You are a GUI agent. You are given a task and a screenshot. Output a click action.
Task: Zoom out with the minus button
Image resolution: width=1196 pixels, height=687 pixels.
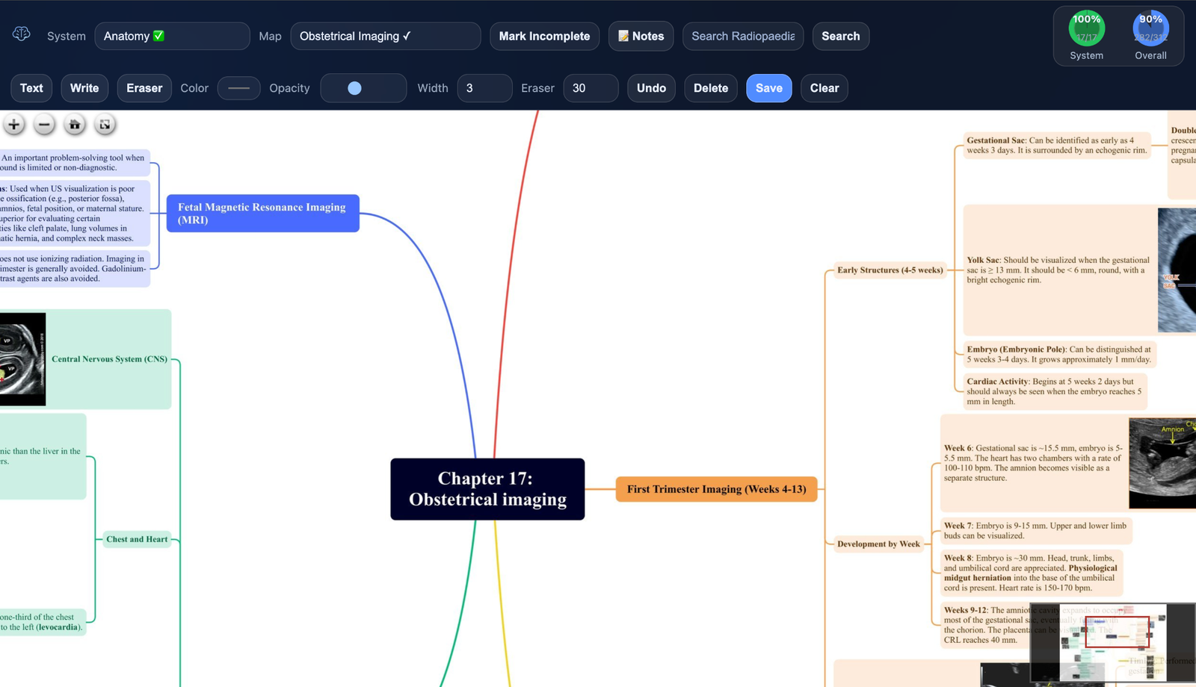click(44, 125)
